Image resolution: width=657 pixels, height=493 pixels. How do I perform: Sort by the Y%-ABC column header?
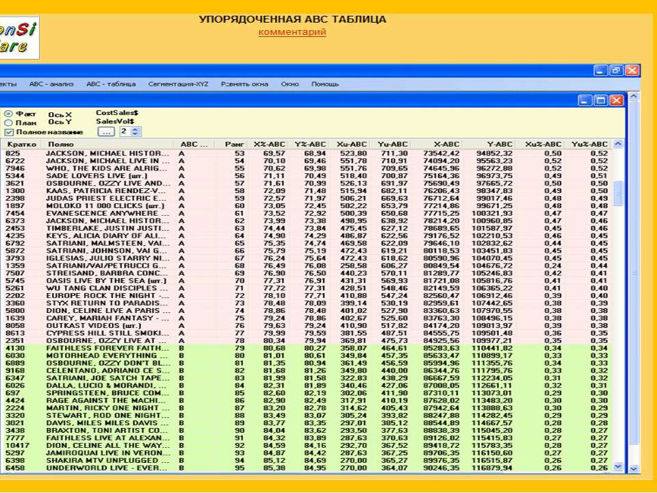pos(309,144)
